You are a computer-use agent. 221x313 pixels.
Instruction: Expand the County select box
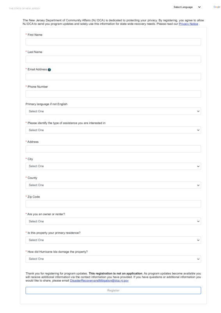coord(113,185)
